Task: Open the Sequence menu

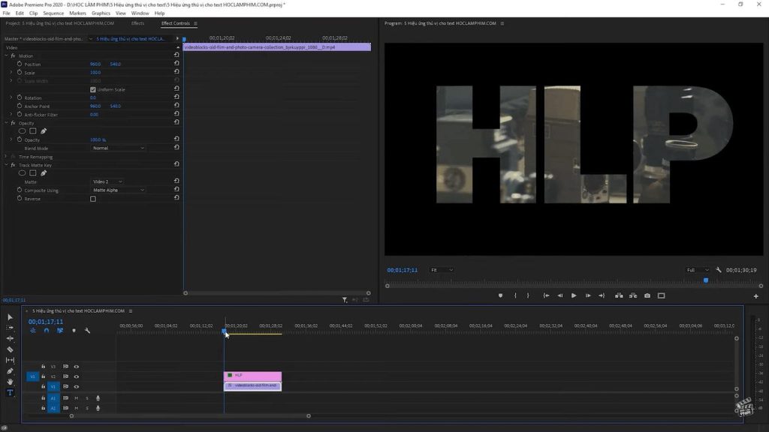Action: [x=53, y=13]
